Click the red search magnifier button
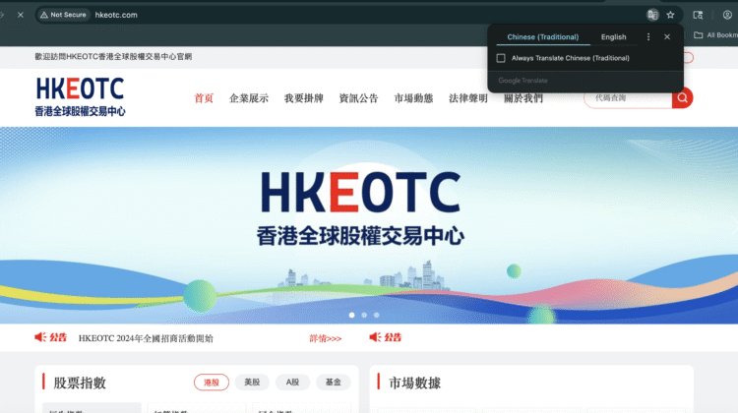This screenshot has width=738, height=413. [x=682, y=97]
